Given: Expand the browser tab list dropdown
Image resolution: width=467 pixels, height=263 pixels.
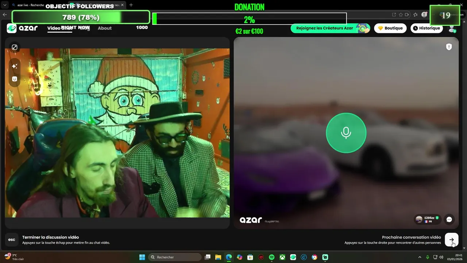Looking at the screenshot, I should (5, 5).
